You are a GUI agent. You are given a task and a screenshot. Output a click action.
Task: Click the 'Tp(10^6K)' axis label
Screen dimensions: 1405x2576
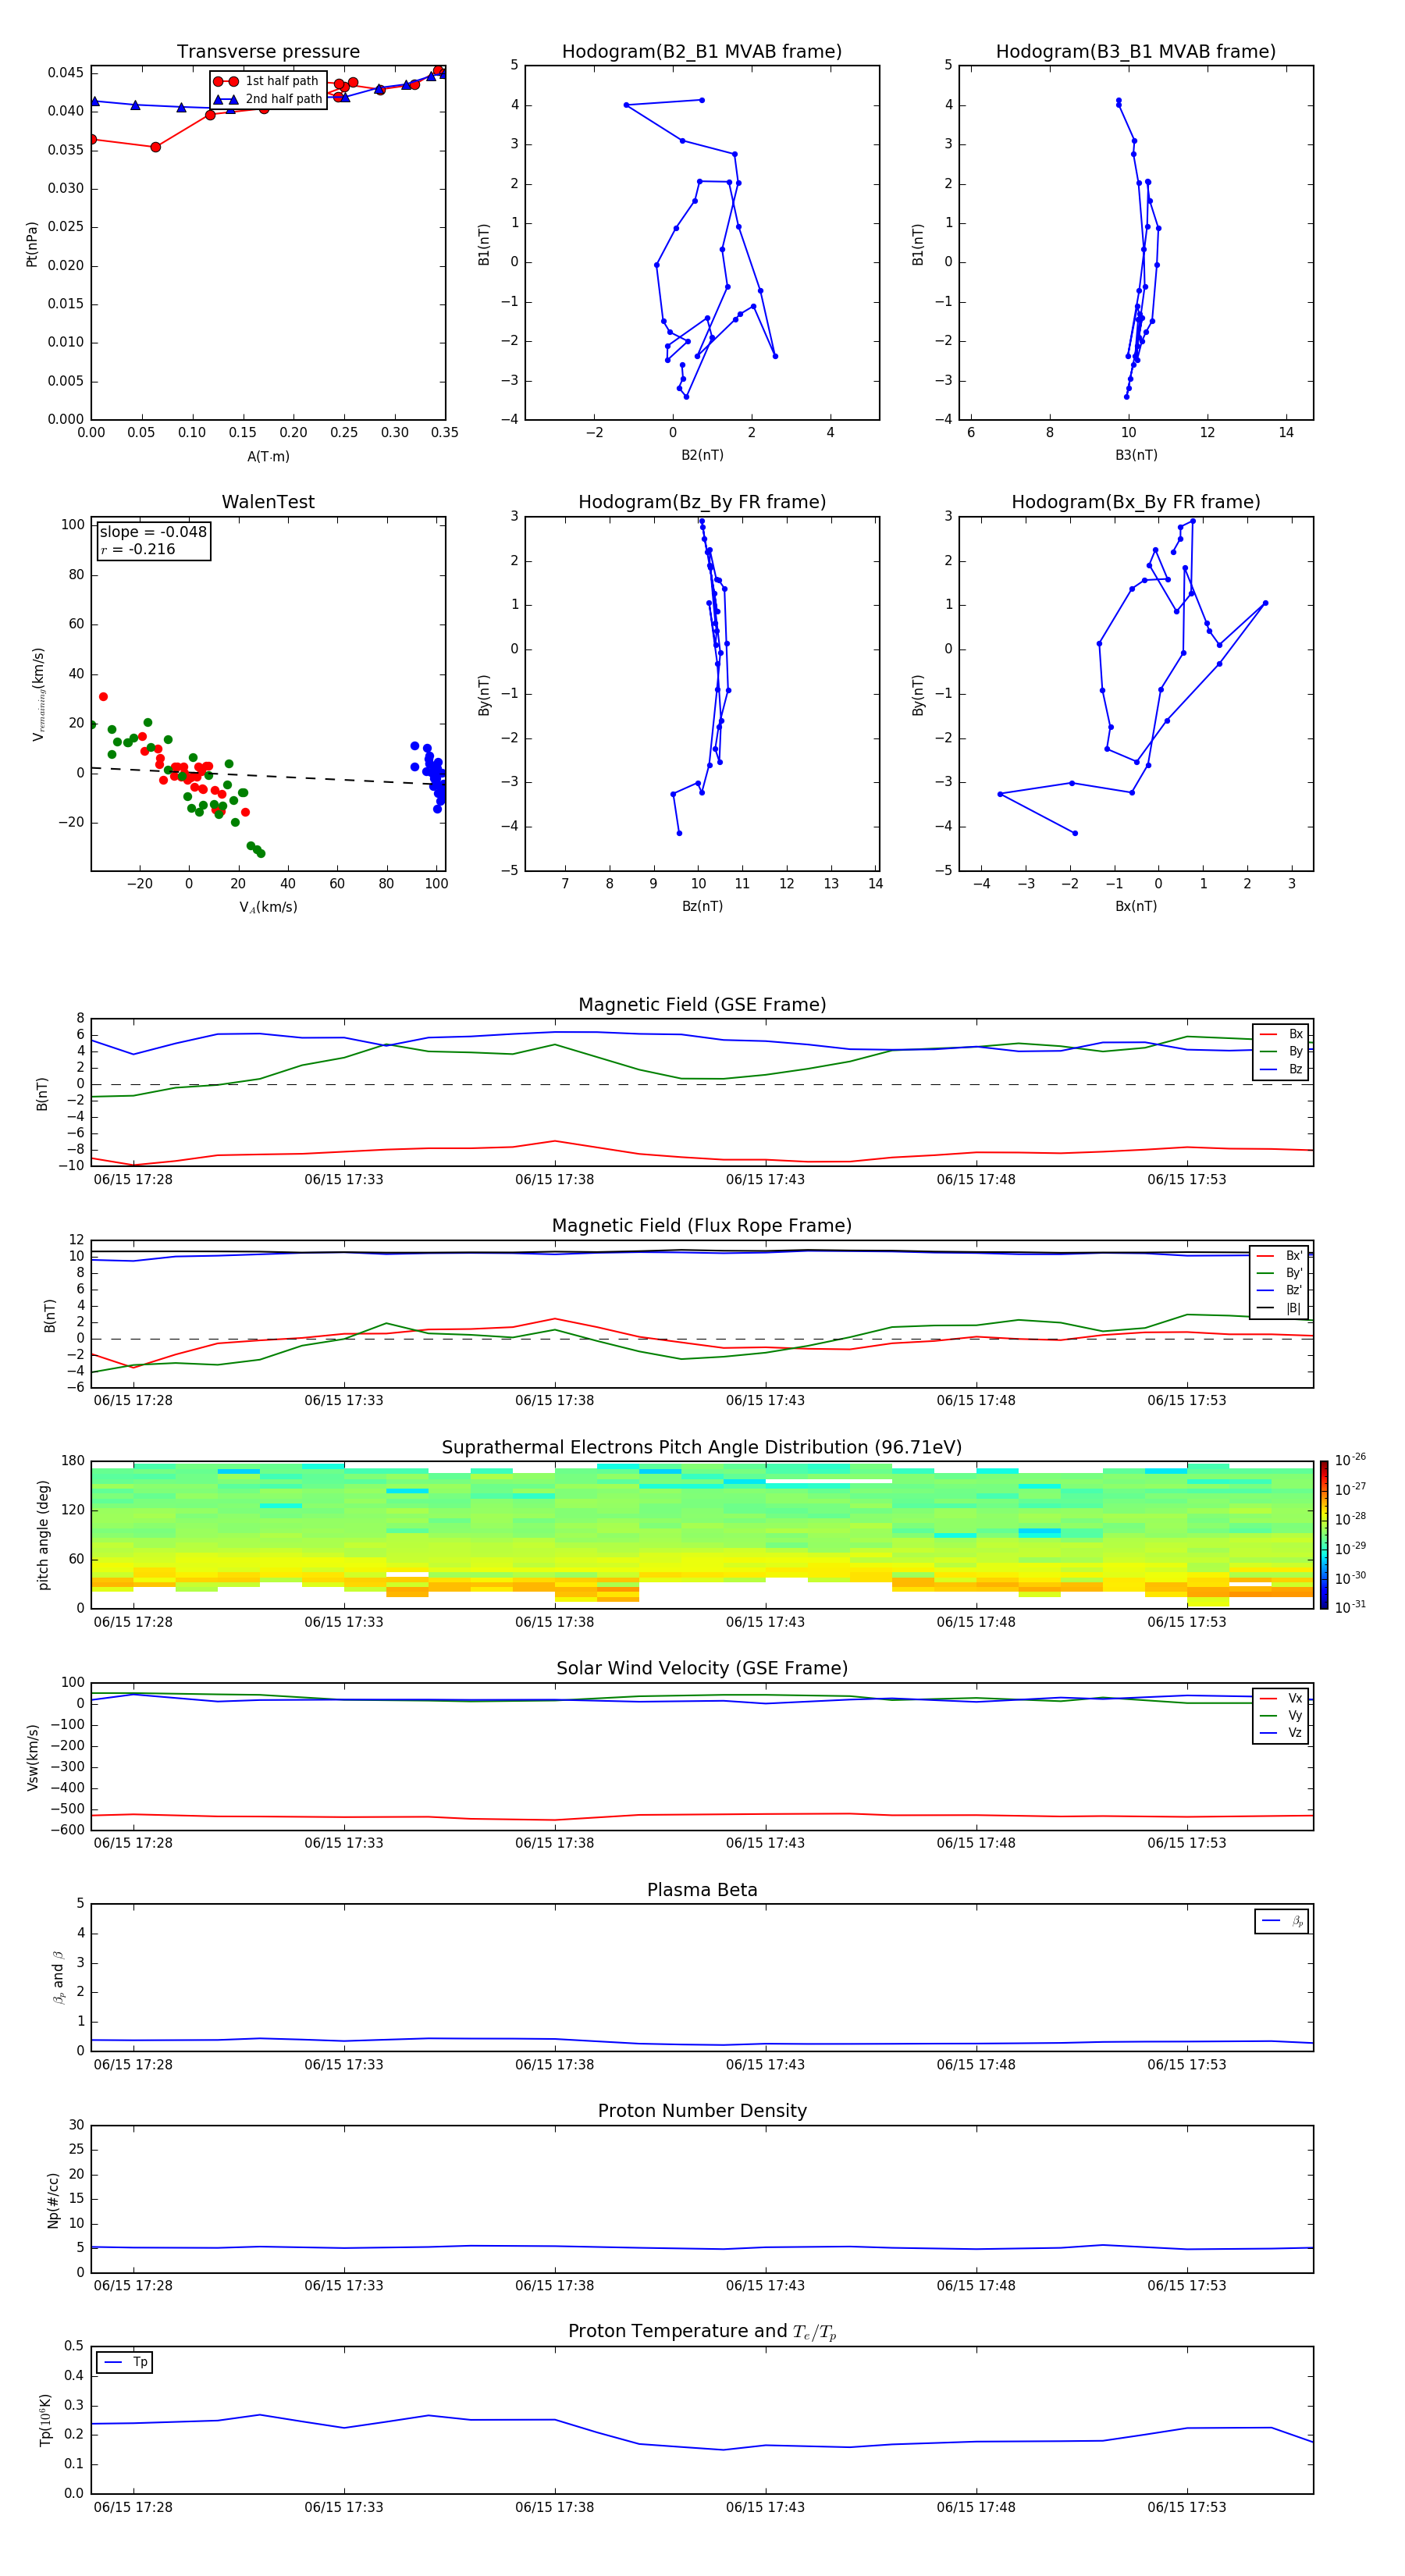click(x=45, y=2420)
